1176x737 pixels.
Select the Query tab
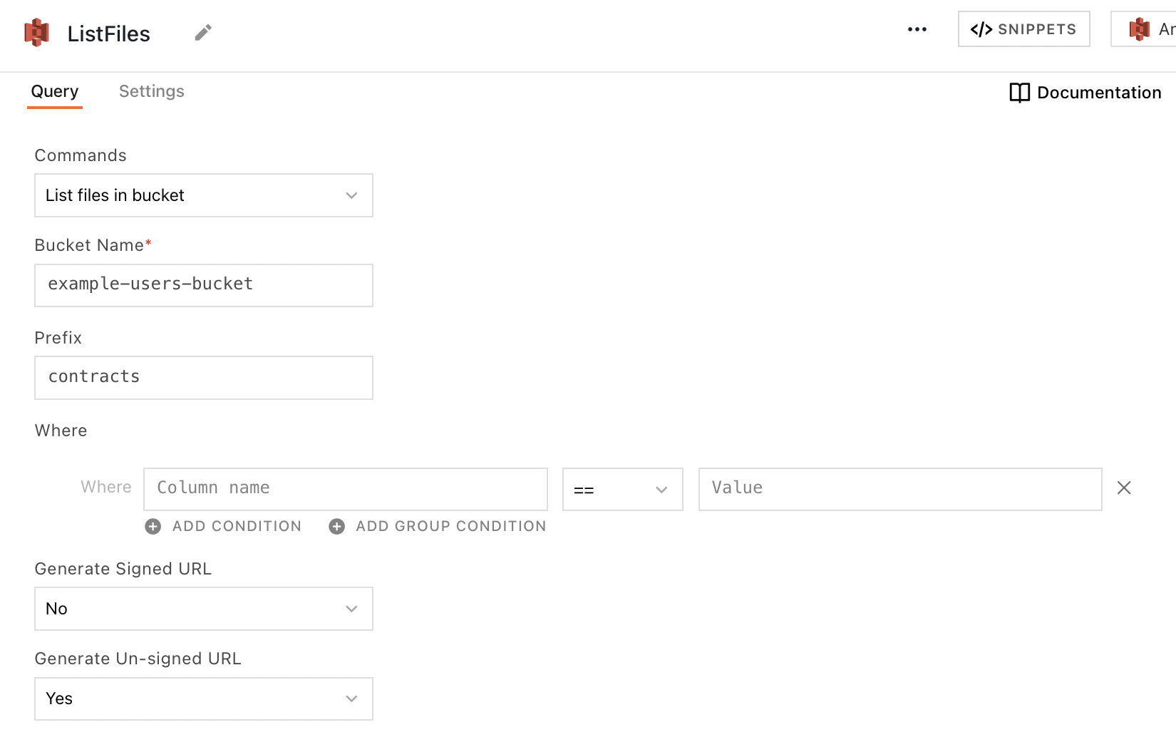pos(54,91)
